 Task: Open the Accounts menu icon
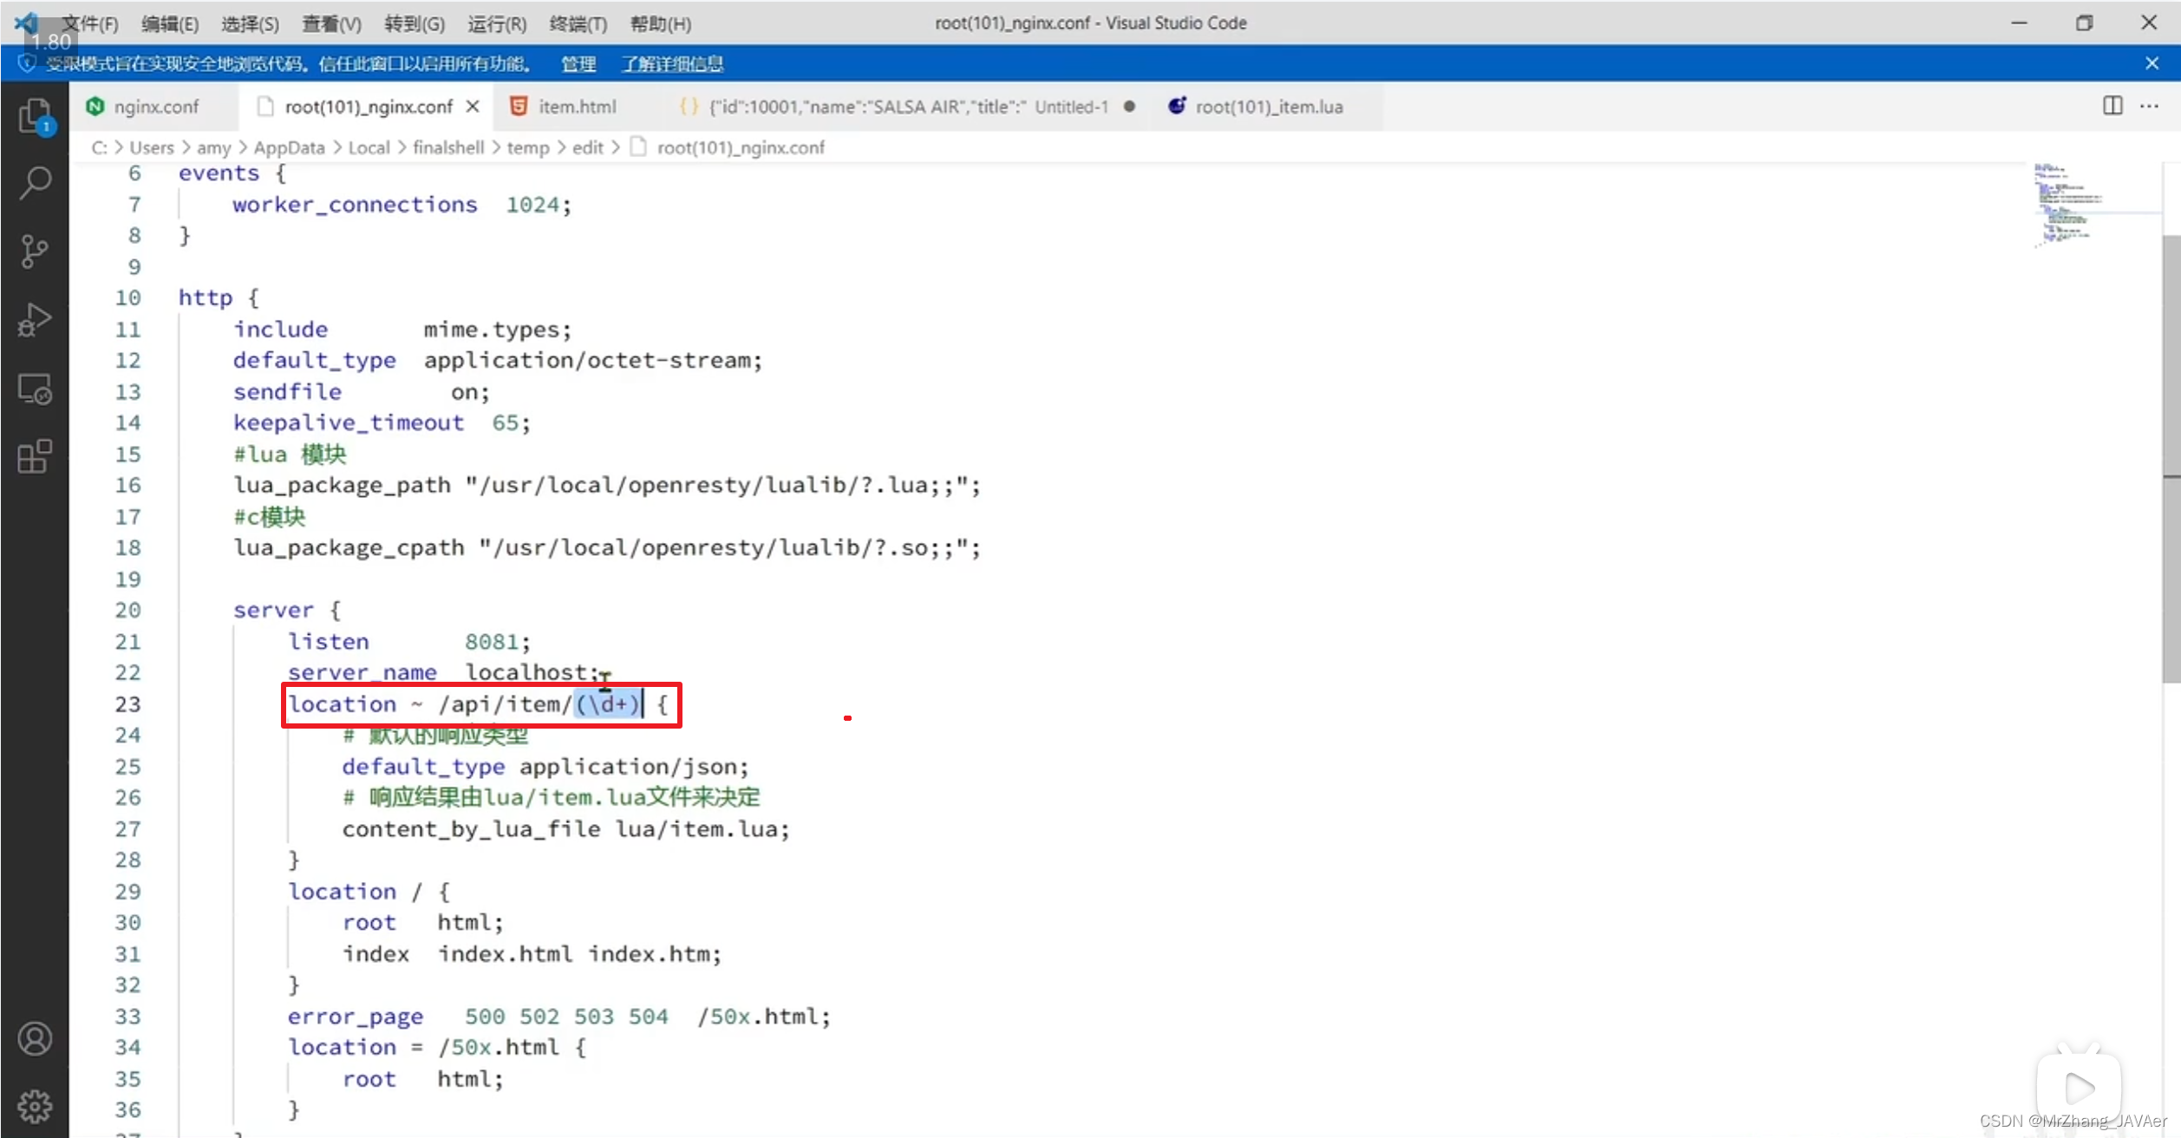pos(35,1038)
